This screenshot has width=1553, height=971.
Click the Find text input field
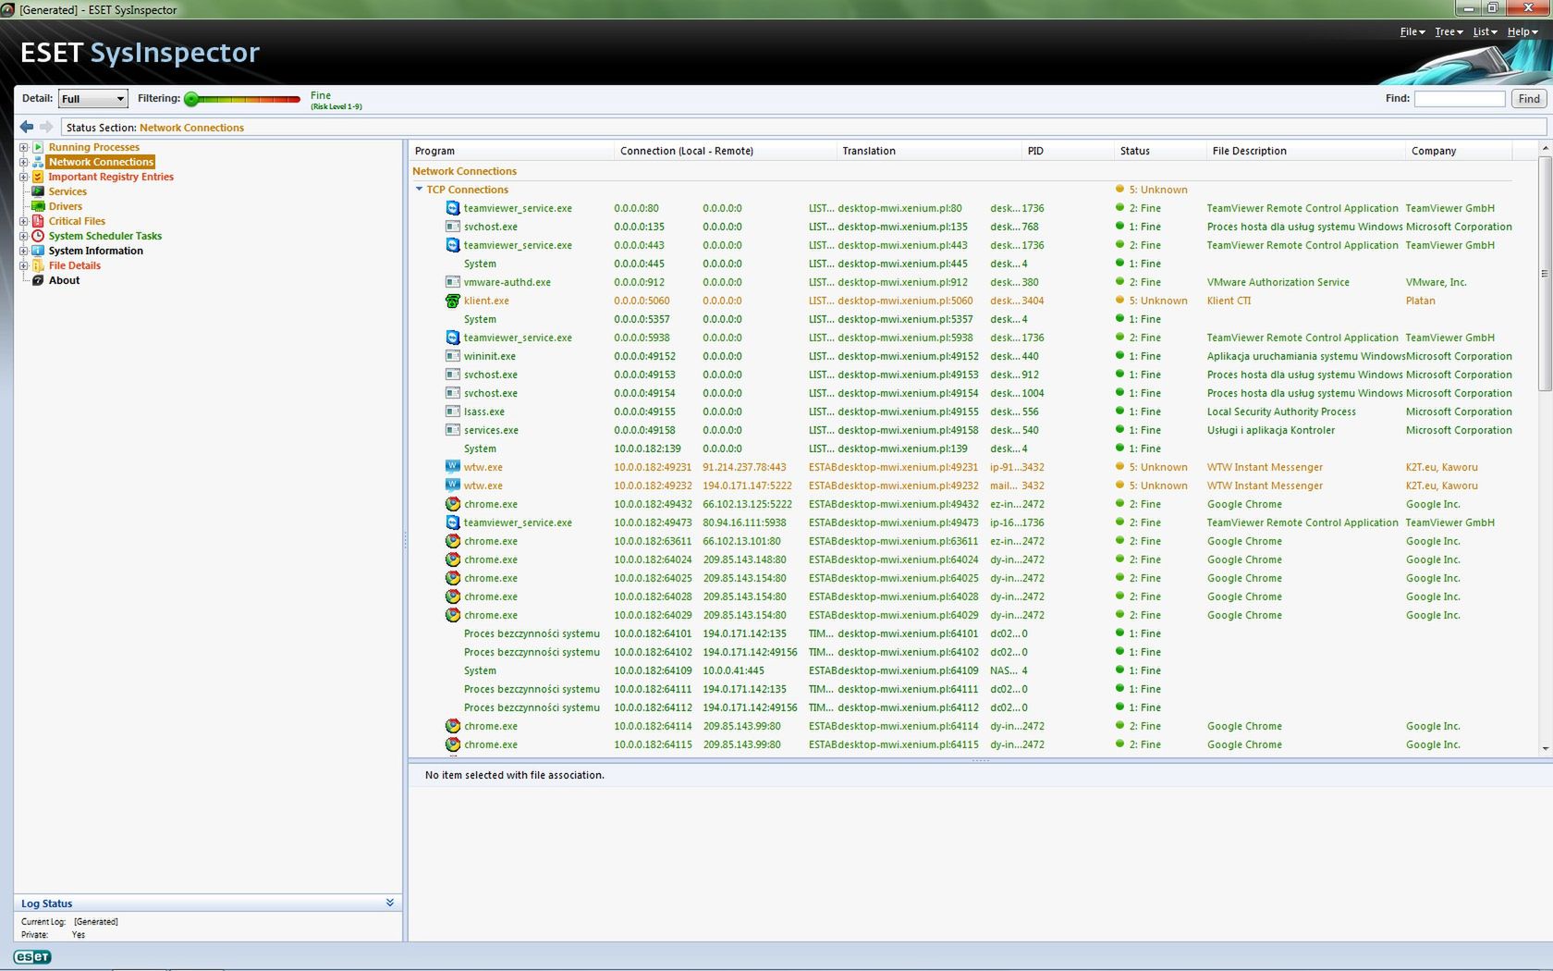click(x=1460, y=98)
